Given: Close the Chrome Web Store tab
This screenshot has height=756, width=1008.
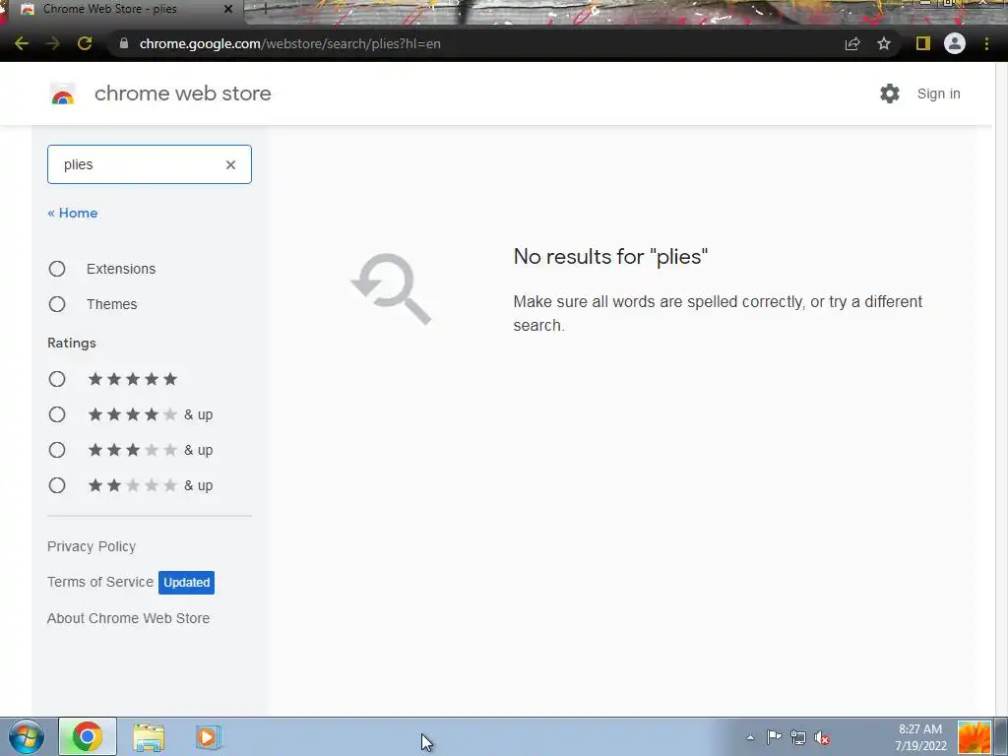Looking at the screenshot, I should tap(228, 9).
